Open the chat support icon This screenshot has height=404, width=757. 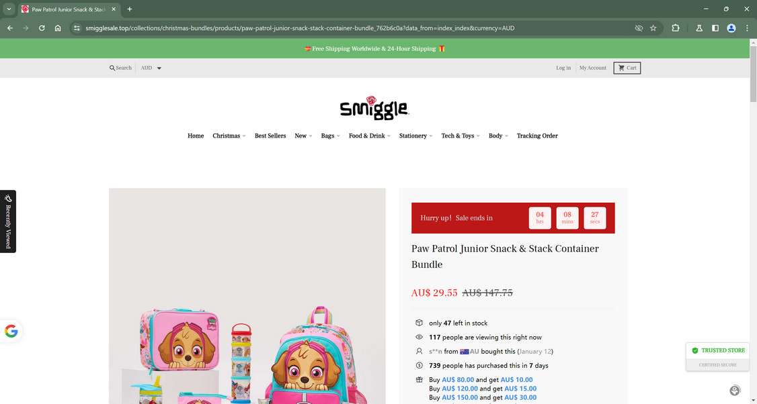coord(735,391)
